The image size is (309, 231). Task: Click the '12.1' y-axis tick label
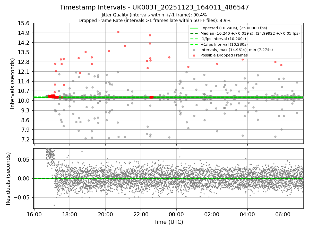[24, 72]
